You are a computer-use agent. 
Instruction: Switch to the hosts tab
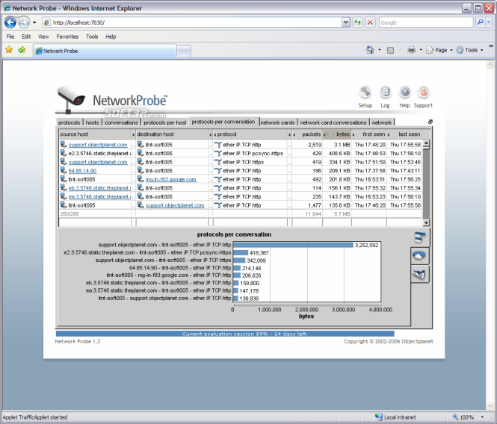pos(92,122)
